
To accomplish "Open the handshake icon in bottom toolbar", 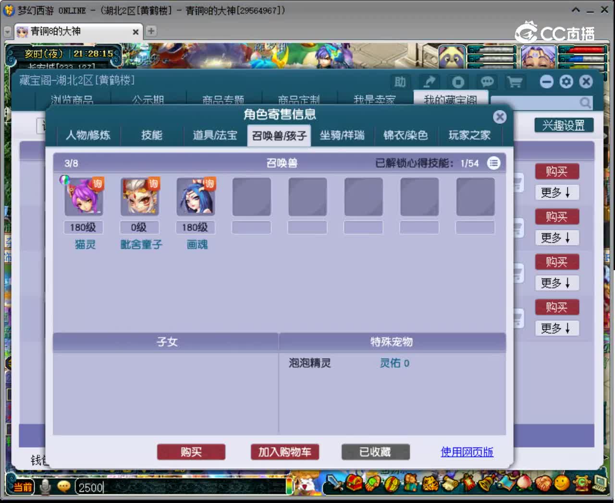I will [542, 483].
